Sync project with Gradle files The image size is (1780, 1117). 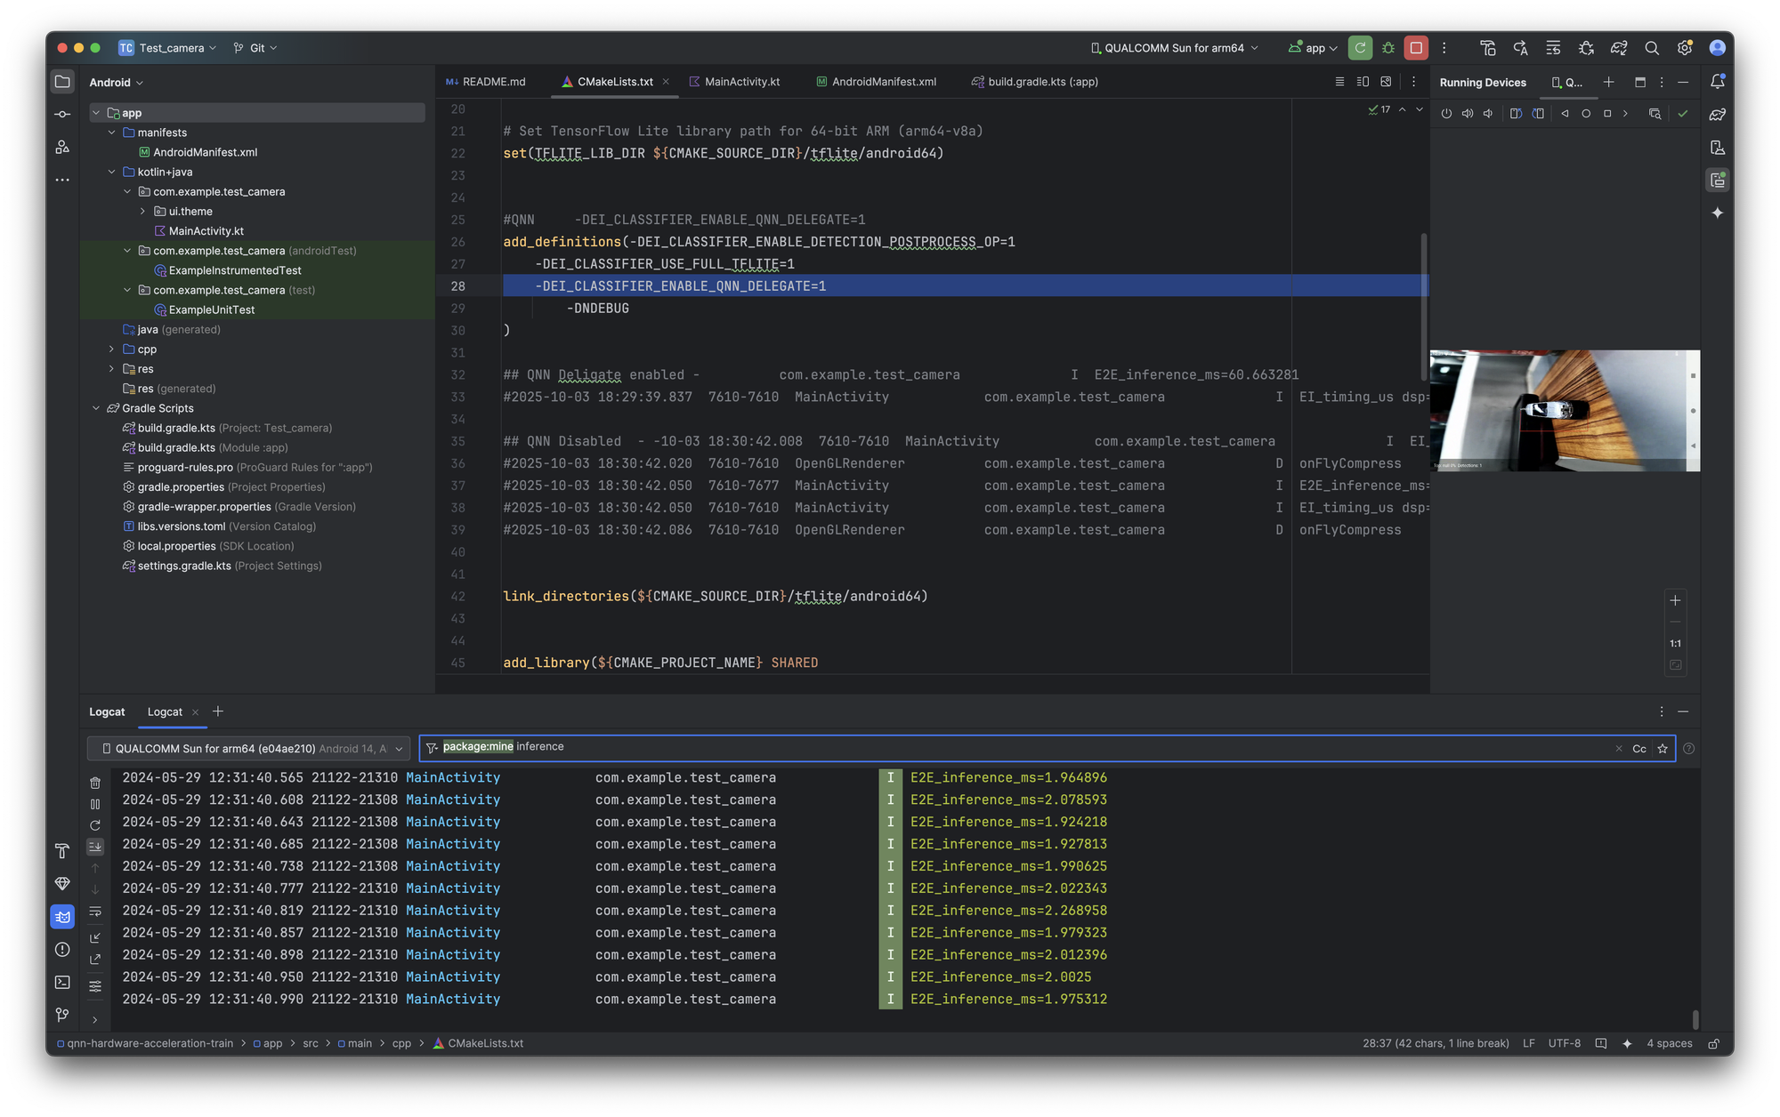(x=1619, y=48)
